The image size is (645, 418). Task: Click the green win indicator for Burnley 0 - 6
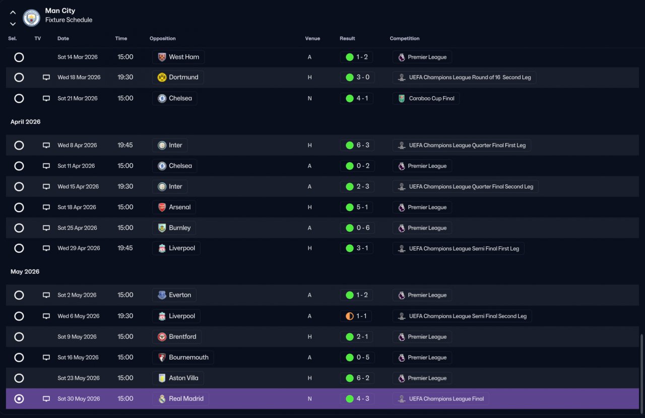(x=350, y=228)
